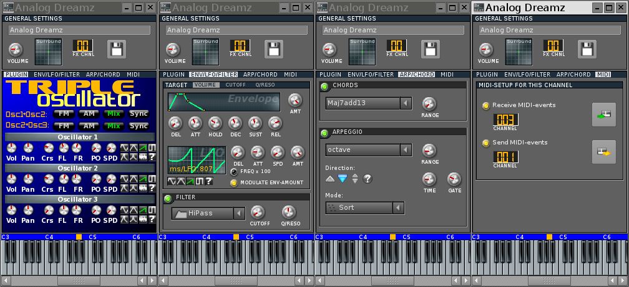Switch to ARP/CHORD tab in Triple Oscillator window
629x287 pixels.
tap(103, 75)
